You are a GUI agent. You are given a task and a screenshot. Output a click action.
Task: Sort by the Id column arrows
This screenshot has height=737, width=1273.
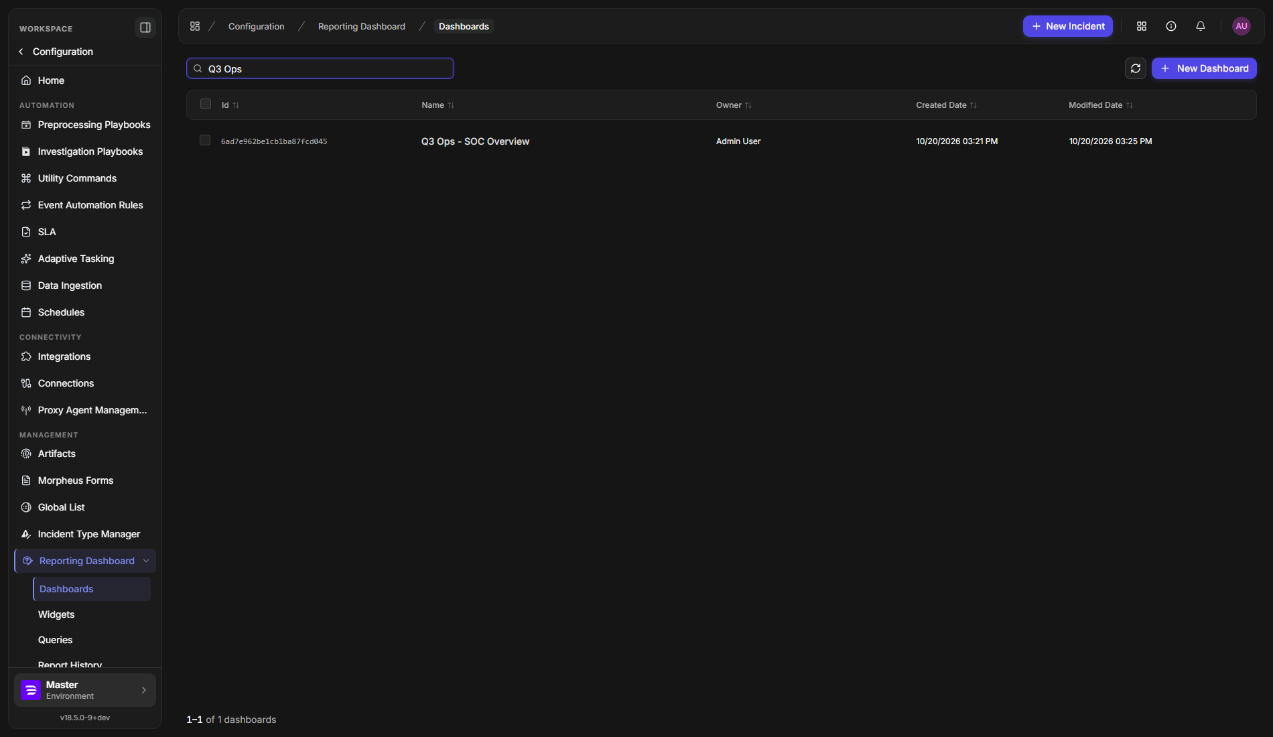236,105
